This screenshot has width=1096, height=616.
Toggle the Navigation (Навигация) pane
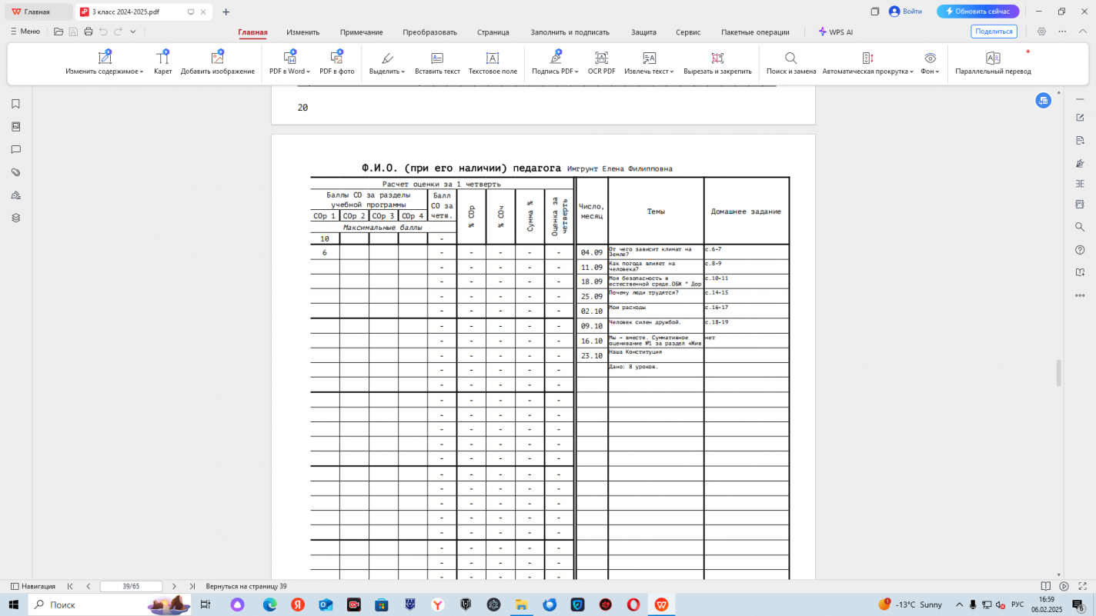(x=32, y=586)
